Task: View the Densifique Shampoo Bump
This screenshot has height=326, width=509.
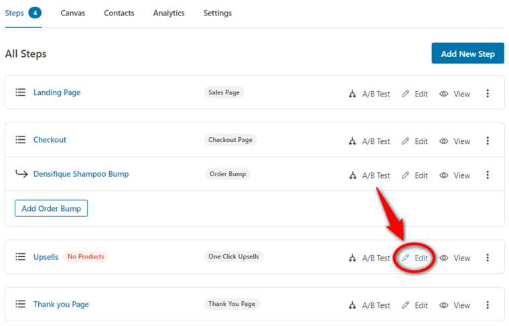Action: (455, 175)
